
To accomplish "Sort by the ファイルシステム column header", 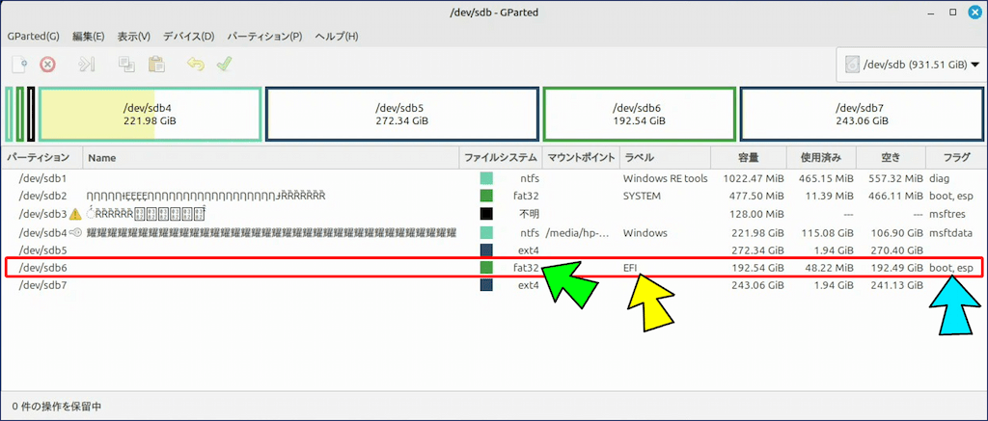I will (x=499, y=157).
